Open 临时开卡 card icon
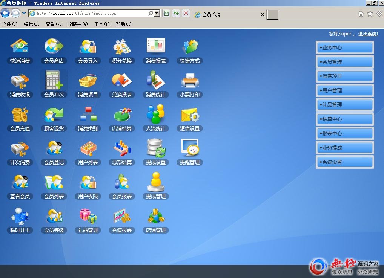The width and height of the screenshot is (384, 278). coord(20,220)
